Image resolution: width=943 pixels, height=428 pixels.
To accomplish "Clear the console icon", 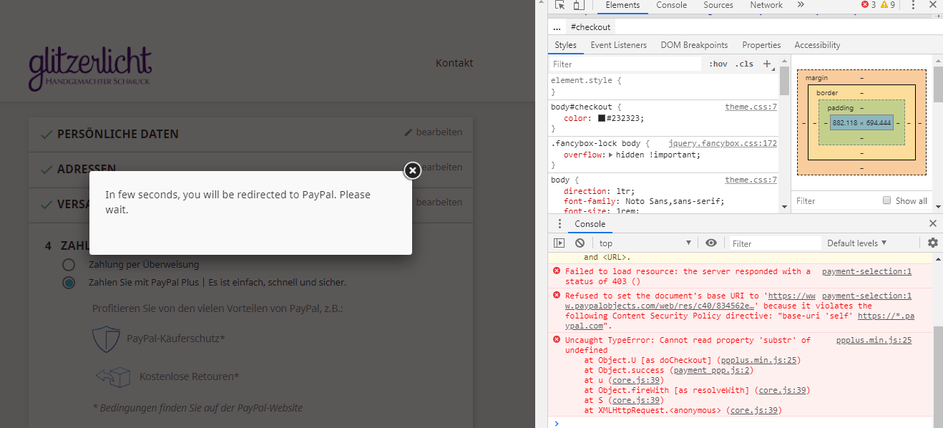I will click(580, 243).
